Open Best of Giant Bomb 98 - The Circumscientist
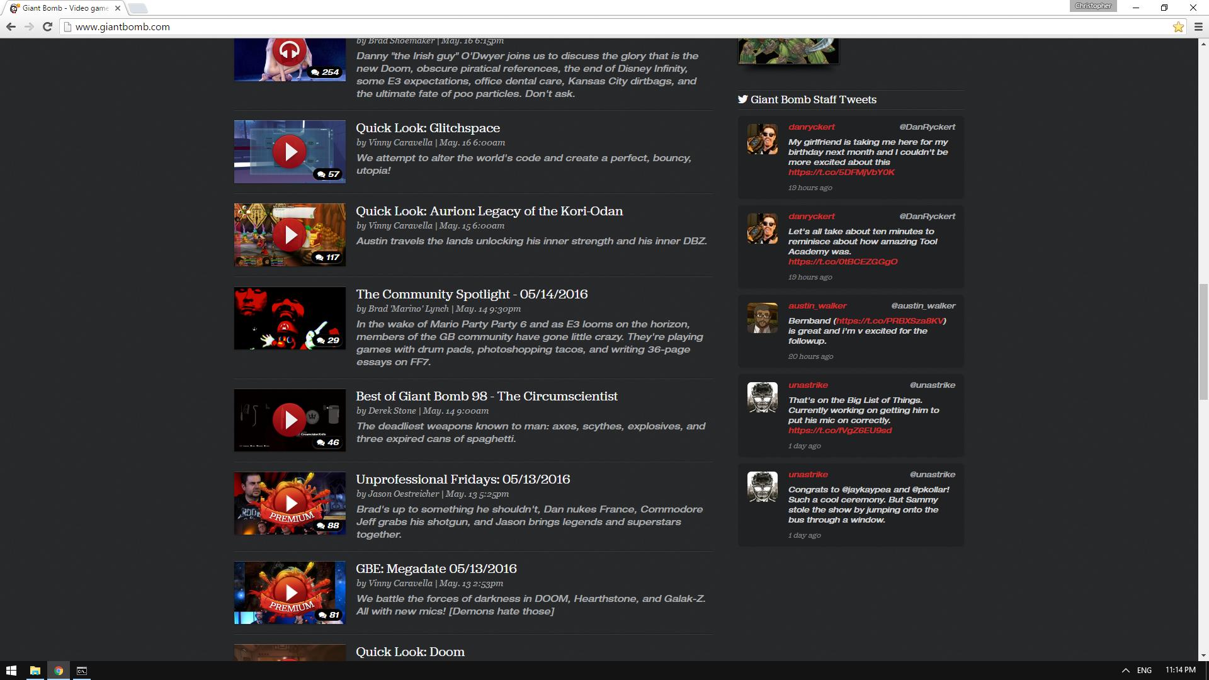1209x680 pixels. pos(487,396)
